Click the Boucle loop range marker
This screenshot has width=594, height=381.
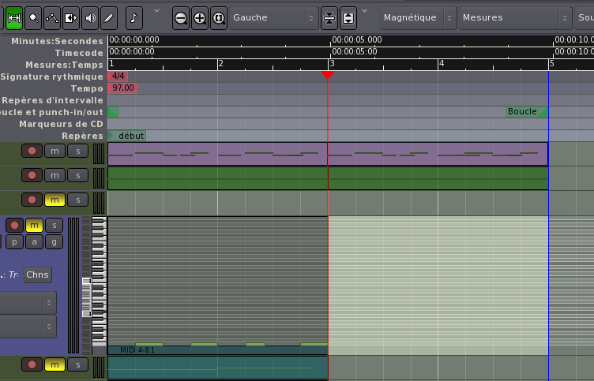(523, 112)
